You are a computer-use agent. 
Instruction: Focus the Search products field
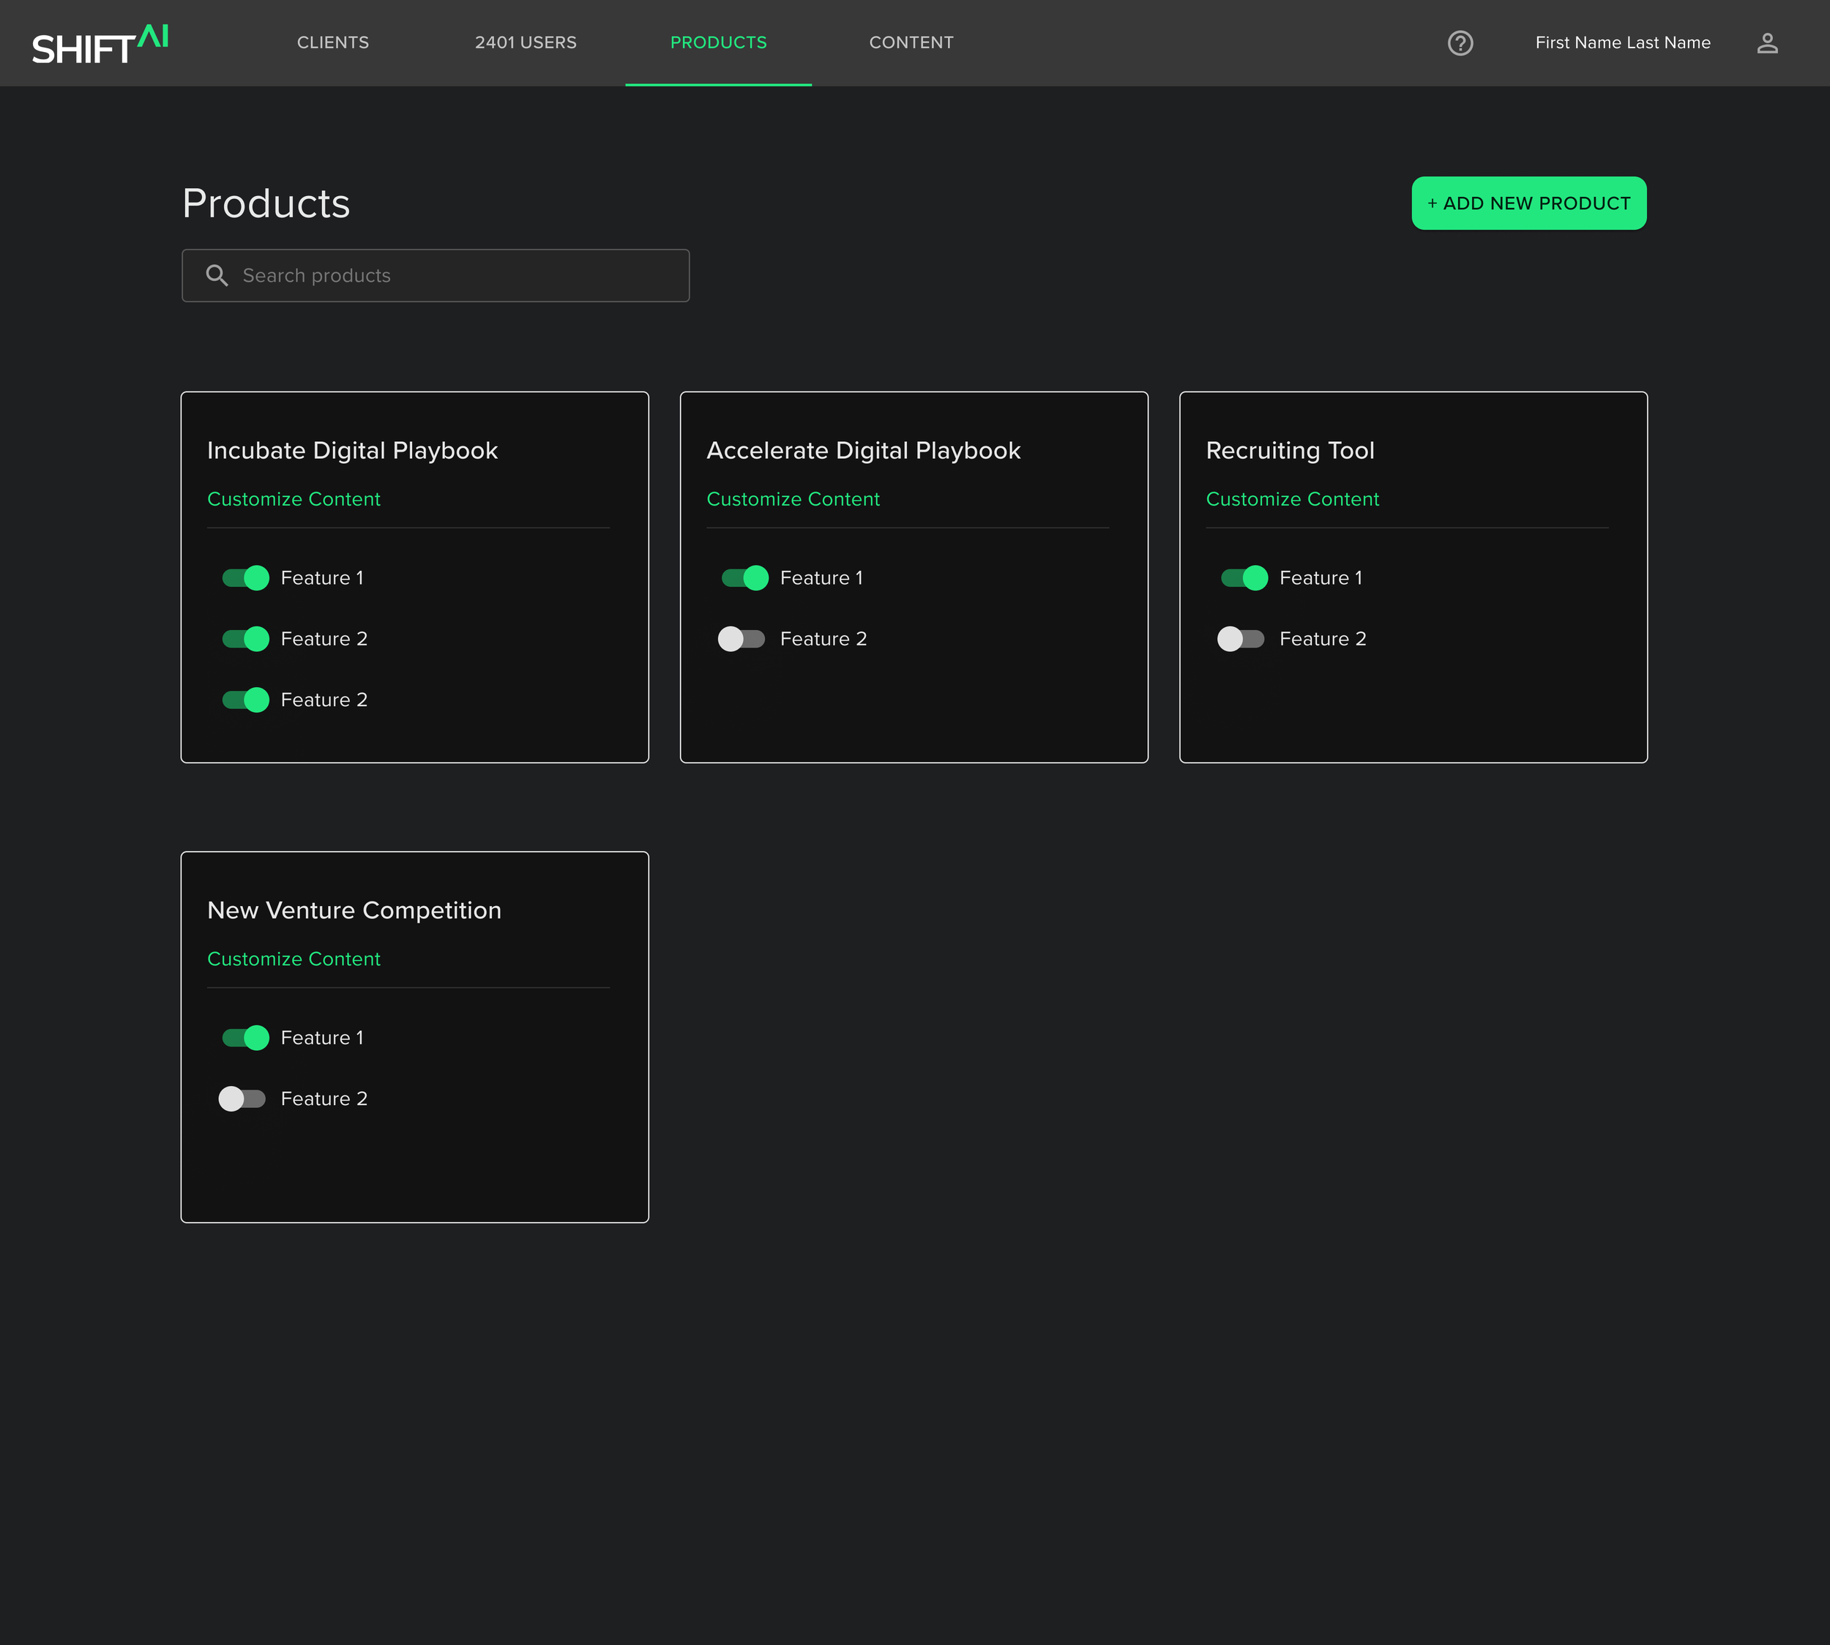coord(452,276)
